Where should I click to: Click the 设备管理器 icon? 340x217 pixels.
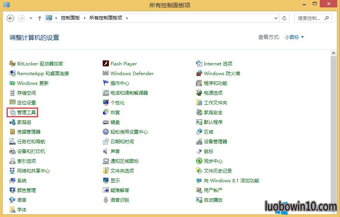pos(199,142)
